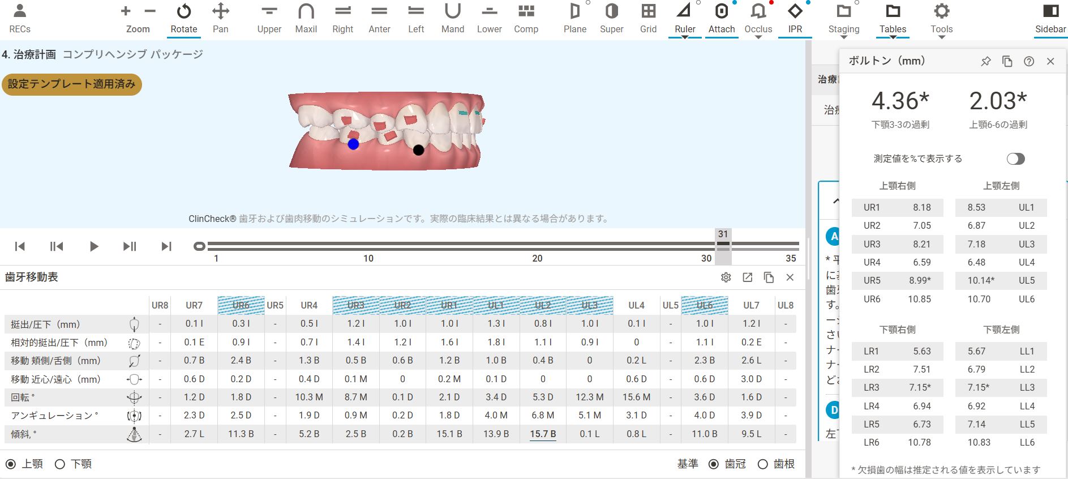
Task: Pin the Bolton panel
Action: pos(985,62)
